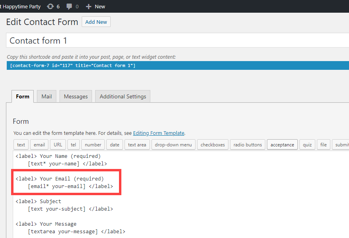Add a checkboxes tag to form

coord(213,145)
